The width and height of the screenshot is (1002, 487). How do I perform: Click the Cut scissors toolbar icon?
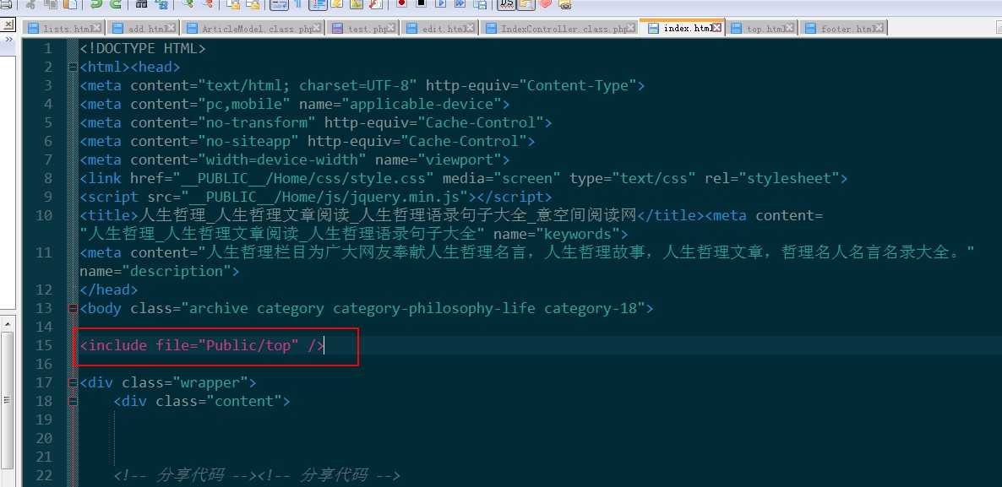30,4
